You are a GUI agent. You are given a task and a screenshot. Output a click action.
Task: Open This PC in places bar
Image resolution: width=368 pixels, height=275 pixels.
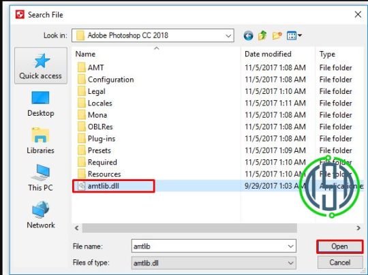click(41, 178)
